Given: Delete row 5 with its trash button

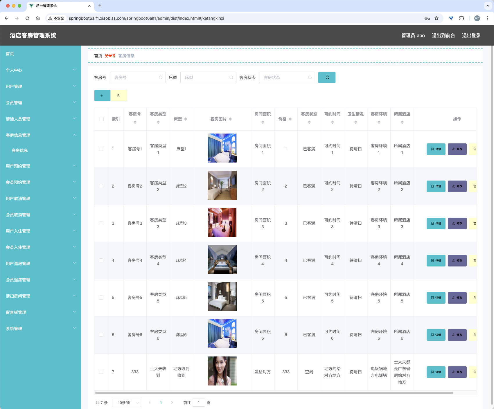Looking at the screenshot, I should tap(473, 298).
